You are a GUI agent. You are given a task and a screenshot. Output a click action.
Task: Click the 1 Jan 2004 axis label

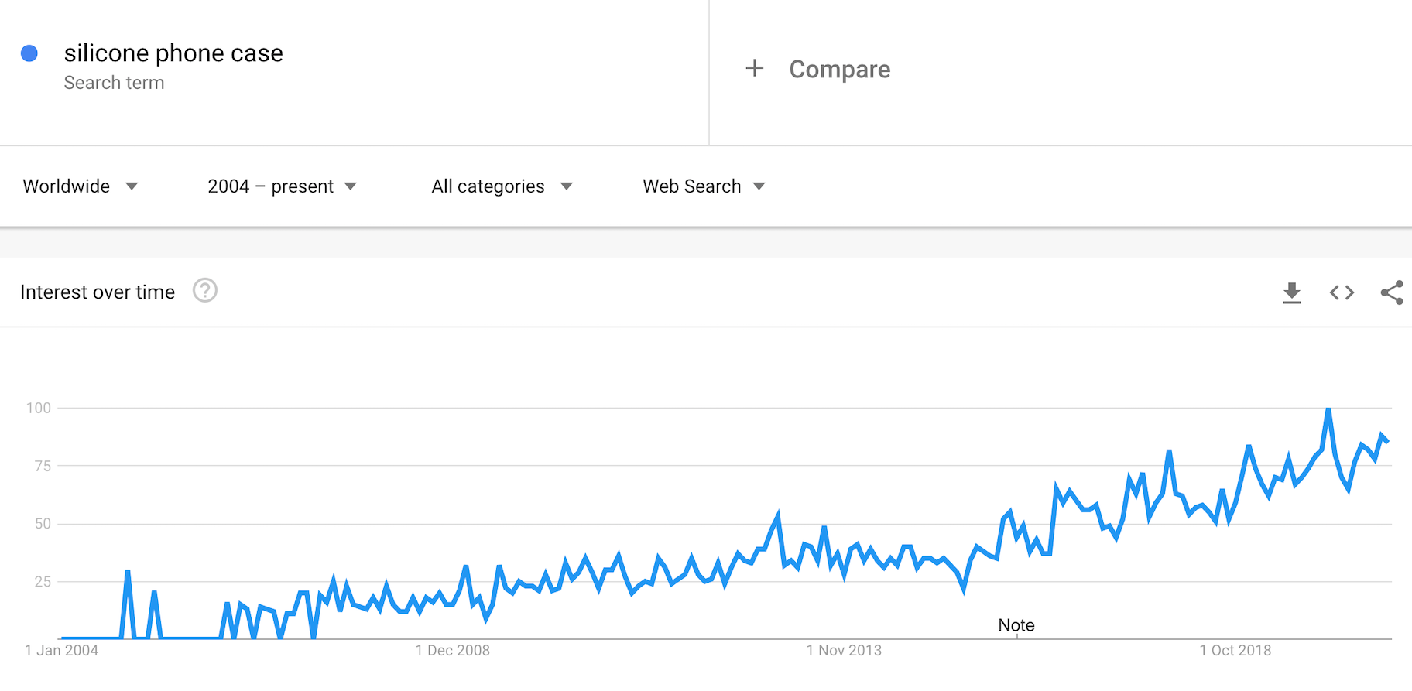(62, 651)
